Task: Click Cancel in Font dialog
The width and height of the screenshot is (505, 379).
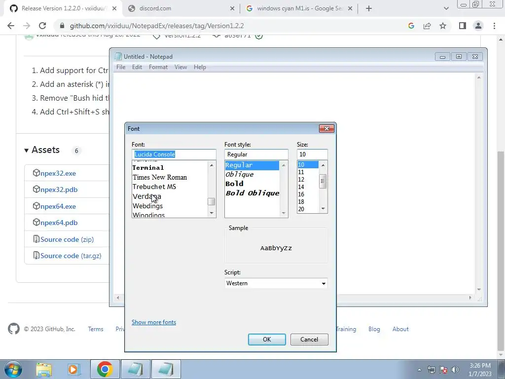Action: (x=309, y=340)
